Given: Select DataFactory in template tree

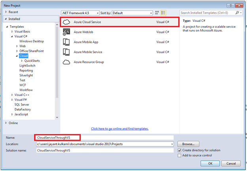Looking at the screenshot, I should [23, 109].
